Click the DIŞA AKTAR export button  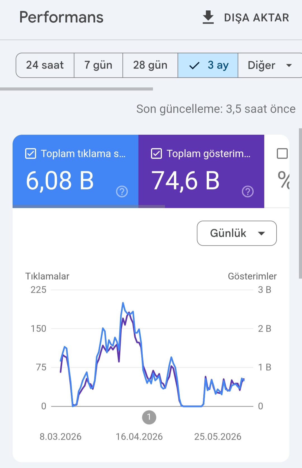pyautogui.click(x=246, y=17)
